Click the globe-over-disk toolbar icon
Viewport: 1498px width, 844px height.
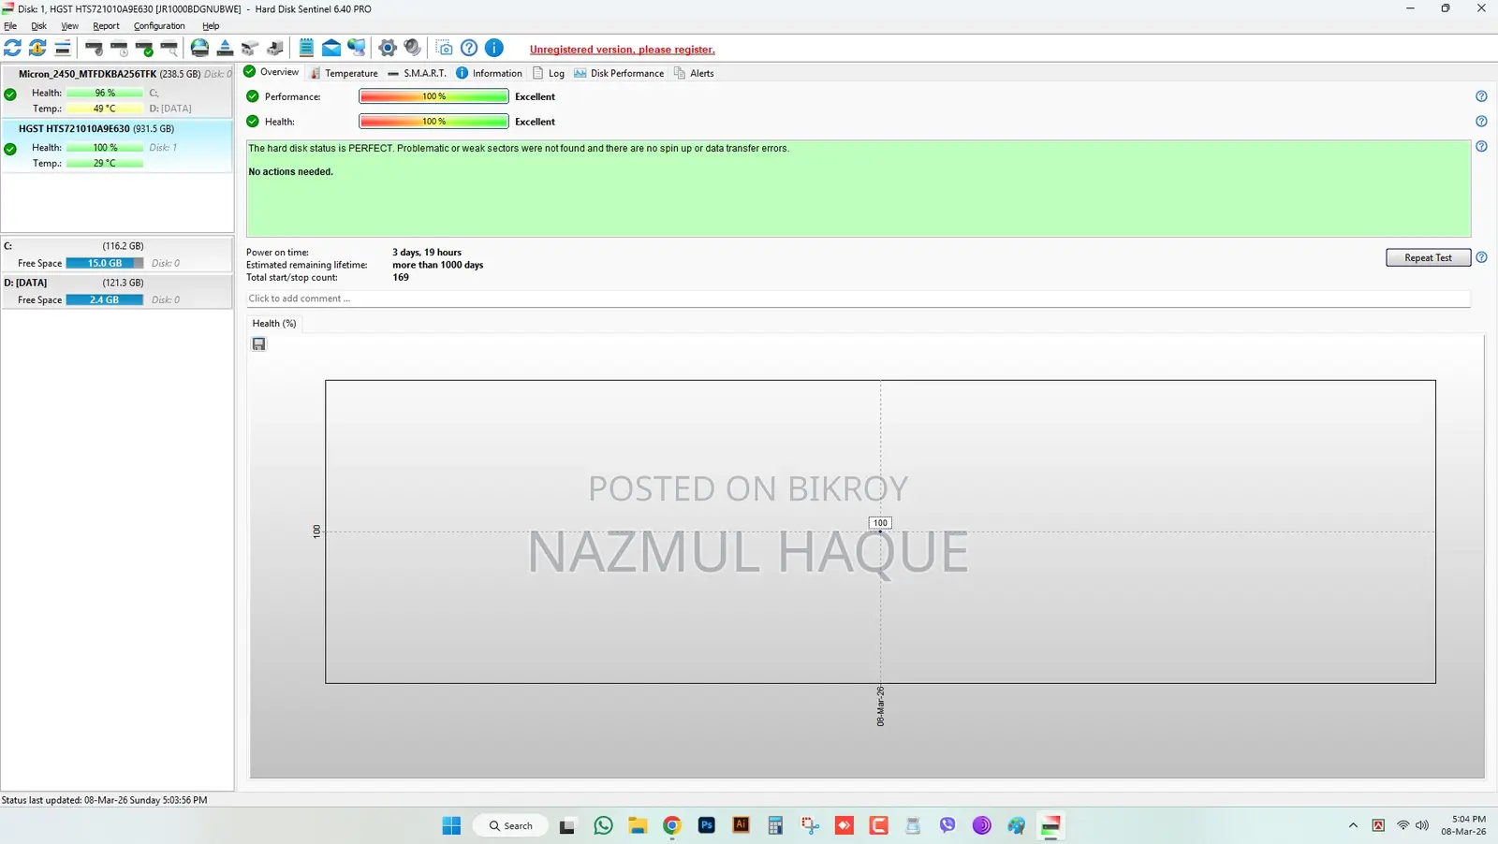[199, 48]
